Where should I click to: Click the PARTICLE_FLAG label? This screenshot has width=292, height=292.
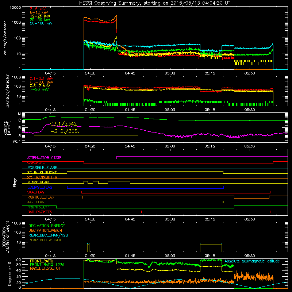[41, 197]
